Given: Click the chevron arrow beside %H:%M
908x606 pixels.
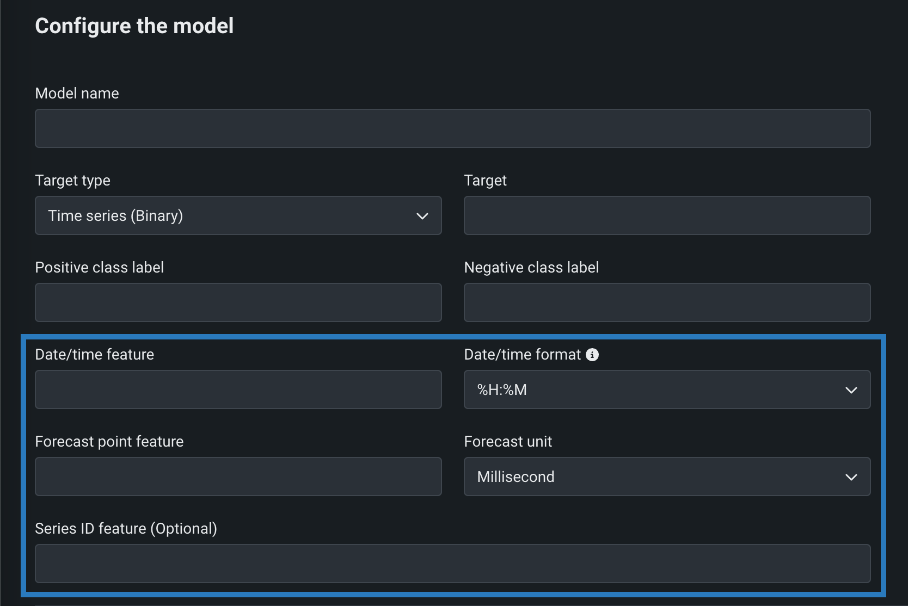Looking at the screenshot, I should tap(851, 390).
